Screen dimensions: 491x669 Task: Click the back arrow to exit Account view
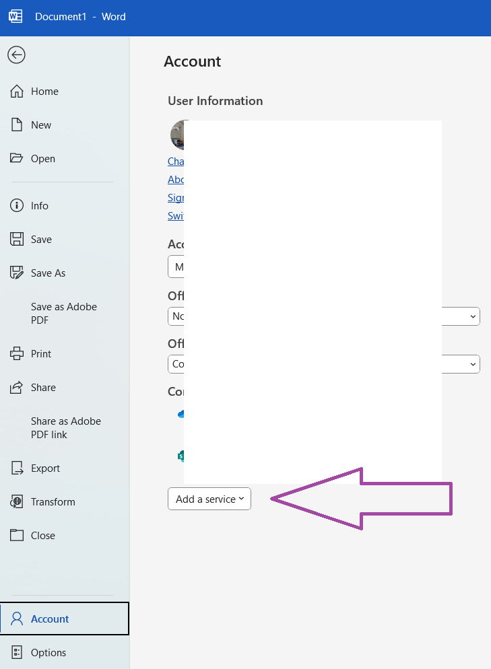tap(16, 55)
